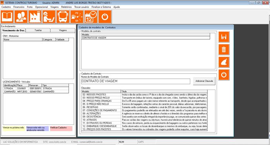Click Finalizar o Sistema menu
Viewport: 270px width, 145px height.
tap(101, 7)
